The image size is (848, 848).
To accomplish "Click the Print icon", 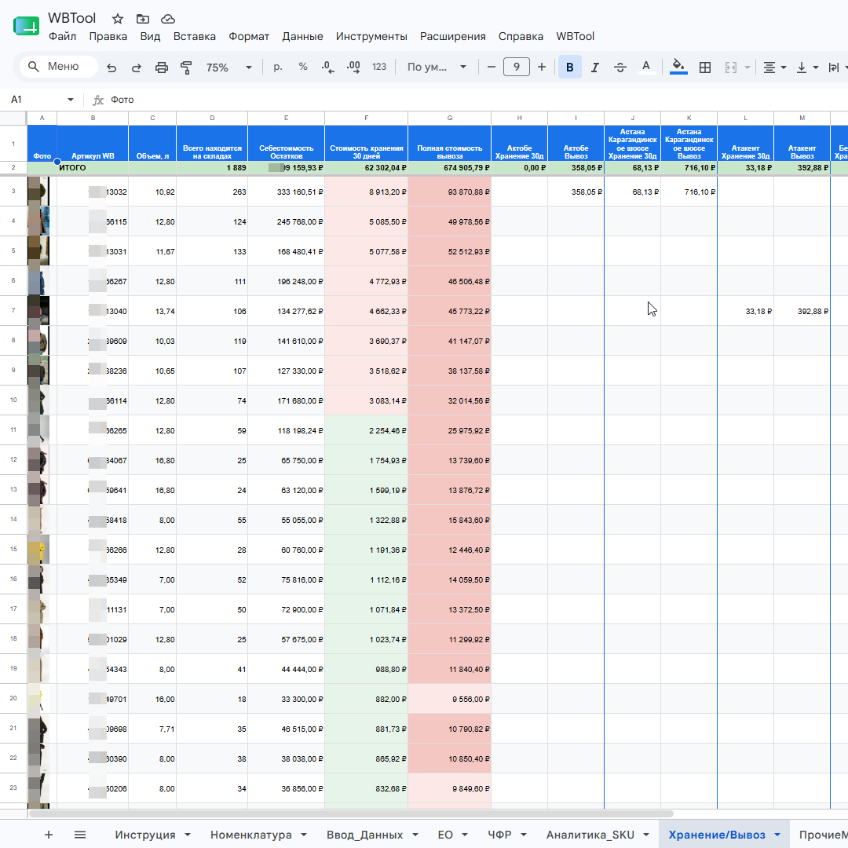I will pos(161,67).
